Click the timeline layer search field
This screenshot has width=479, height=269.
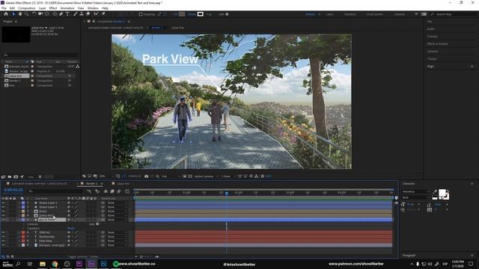click(55, 191)
